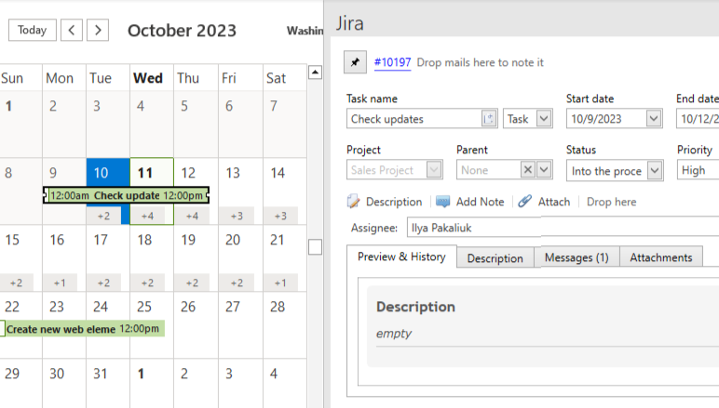Click the Description pencil icon
The image size is (719, 408).
(354, 202)
